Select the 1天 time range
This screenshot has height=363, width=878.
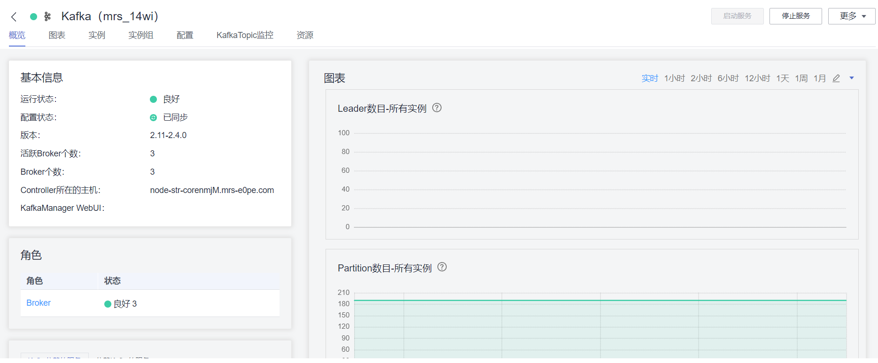783,78
